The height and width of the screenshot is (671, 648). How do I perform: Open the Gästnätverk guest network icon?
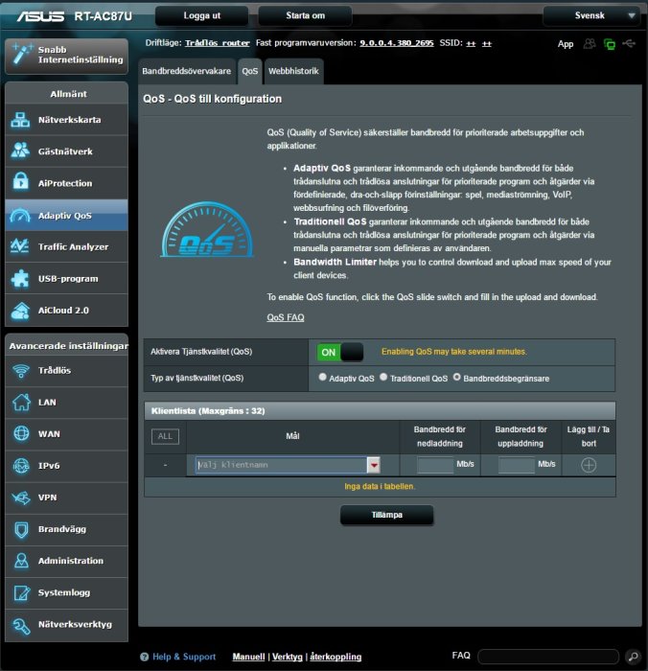pos(20,151)
